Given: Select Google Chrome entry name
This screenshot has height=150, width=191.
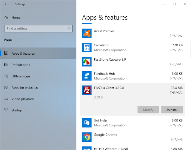Looking at the screenshot, I should pyautogui.click(x=105, y=135).
